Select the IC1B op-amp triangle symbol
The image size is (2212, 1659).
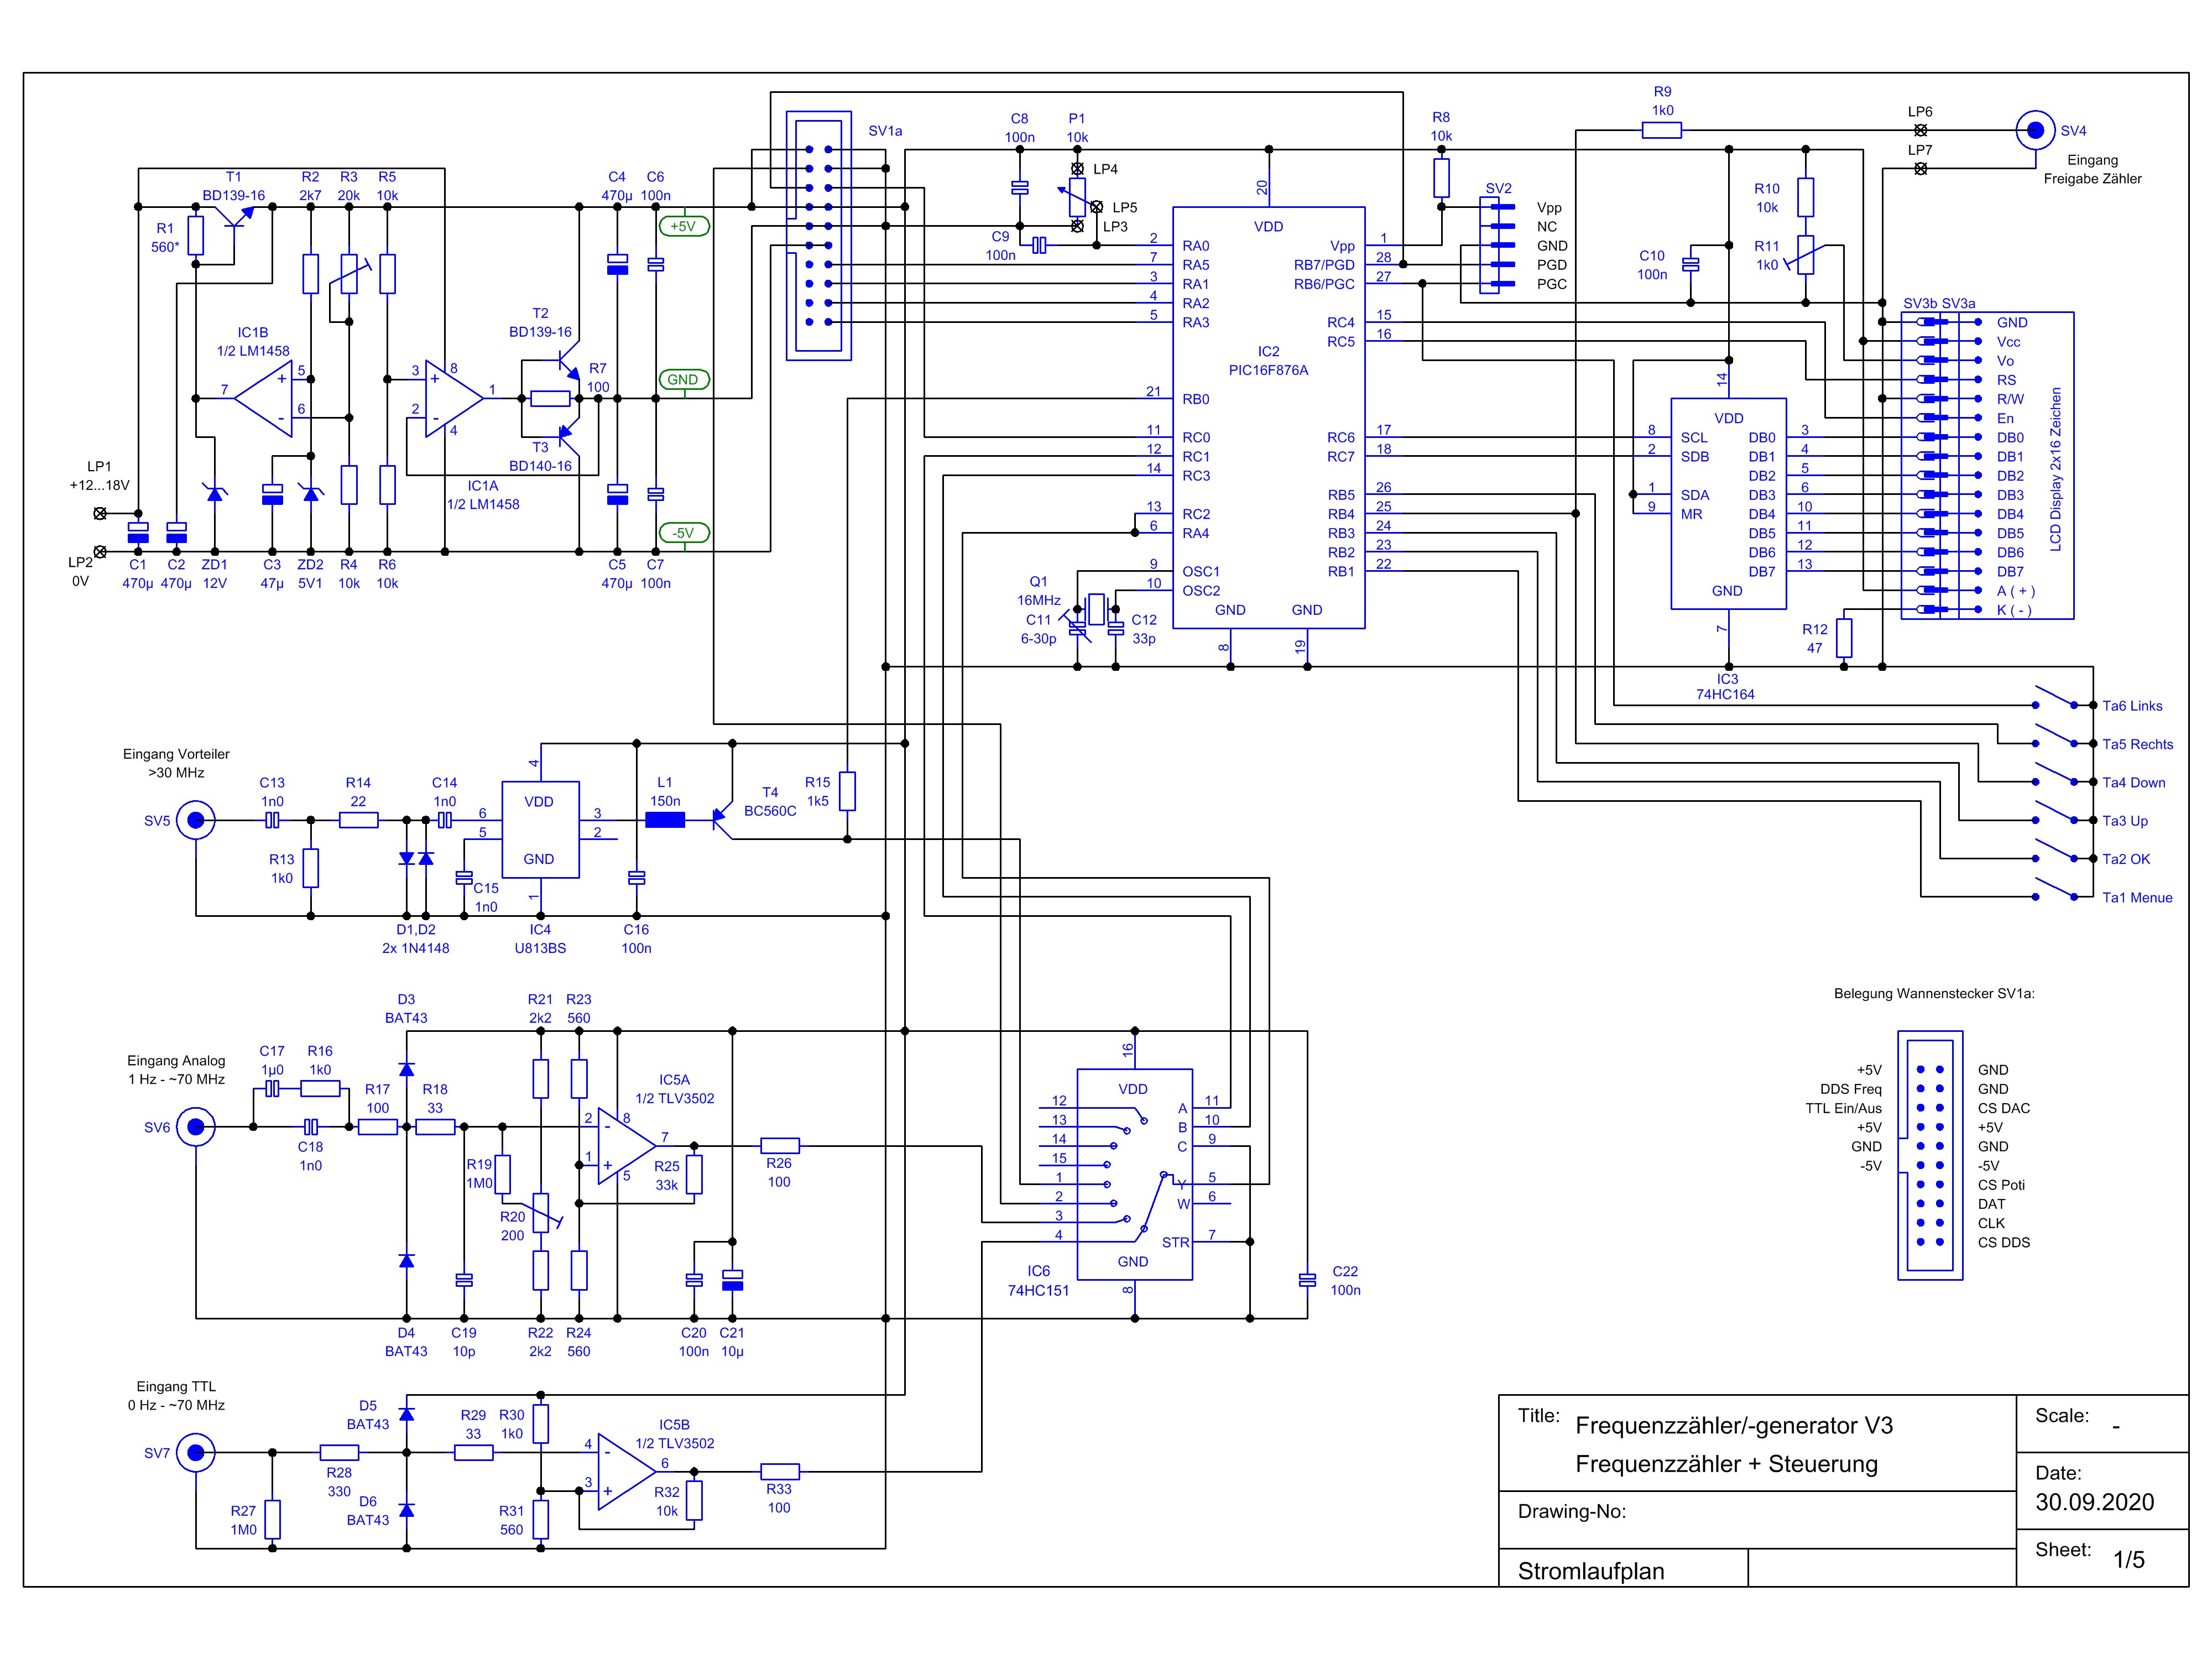coord(264,399)
